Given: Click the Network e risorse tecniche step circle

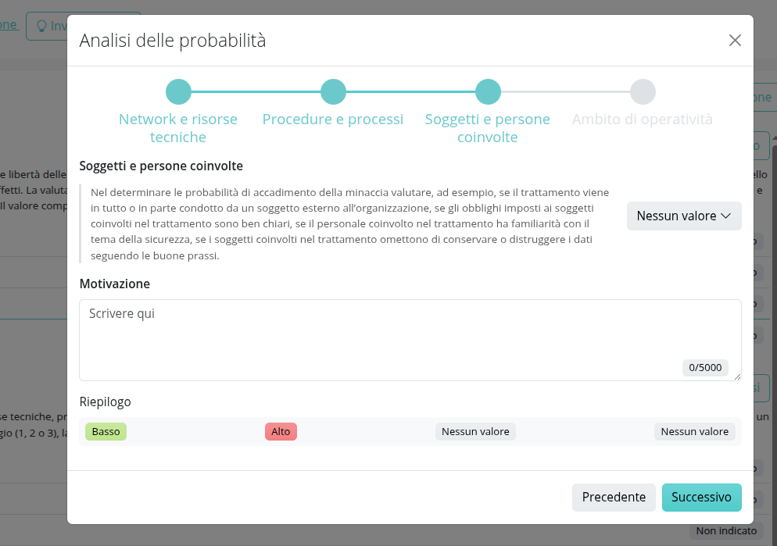Looking at the screenshot, I should (x=178, y=91).
